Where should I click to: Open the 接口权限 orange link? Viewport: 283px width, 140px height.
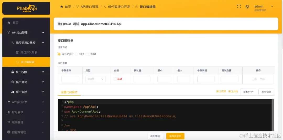[x=221, y=91]
